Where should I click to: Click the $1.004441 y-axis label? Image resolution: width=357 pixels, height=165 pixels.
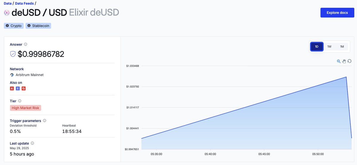132,128
